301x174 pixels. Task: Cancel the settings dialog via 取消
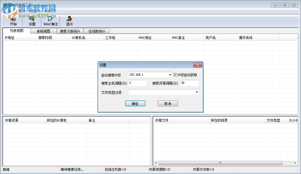pos(168,103)
